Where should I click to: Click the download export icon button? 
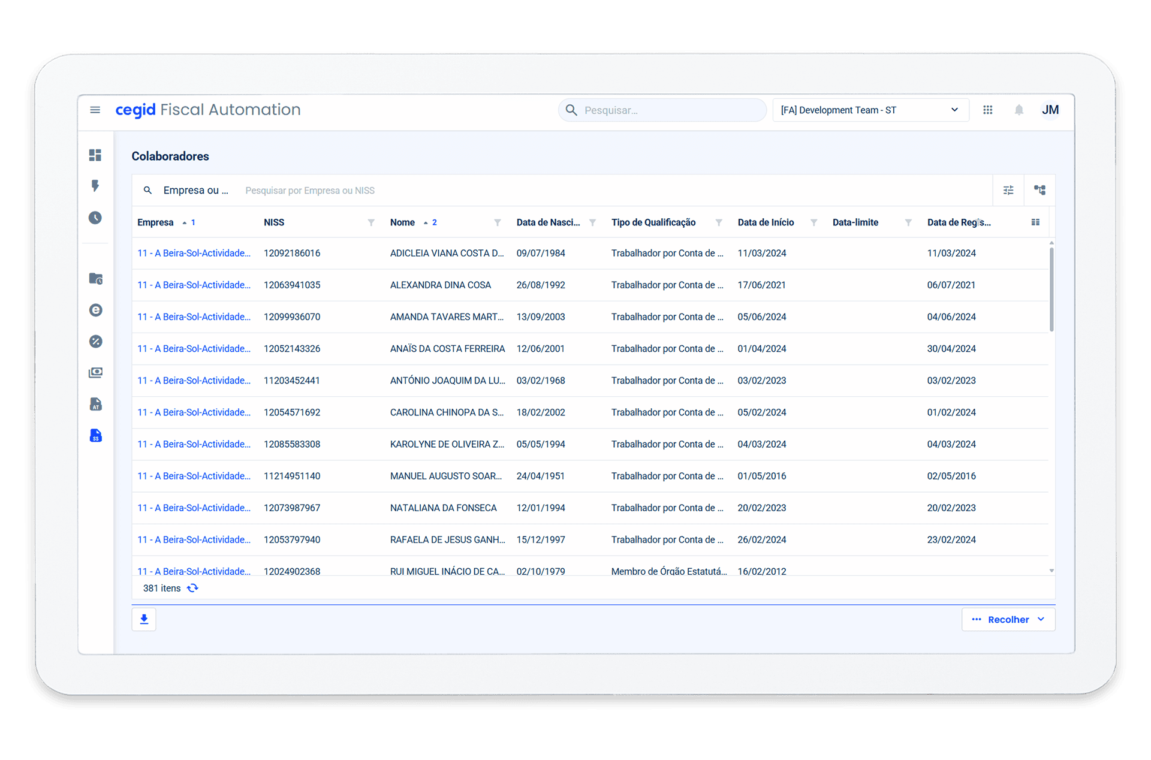[144, 619]
